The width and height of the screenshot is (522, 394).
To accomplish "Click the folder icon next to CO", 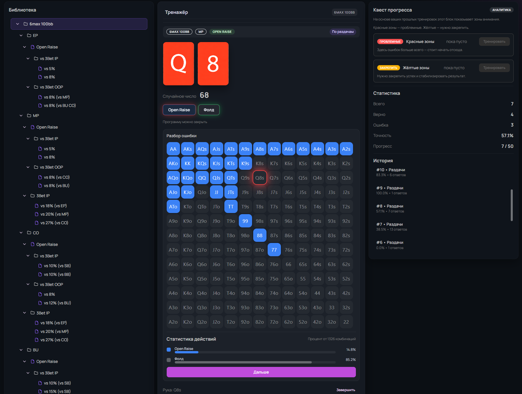I will tap(29, 233).
